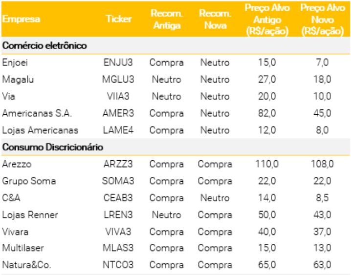
Task: Click the Preço Alvo Antigo header
Action: (267, 20)
